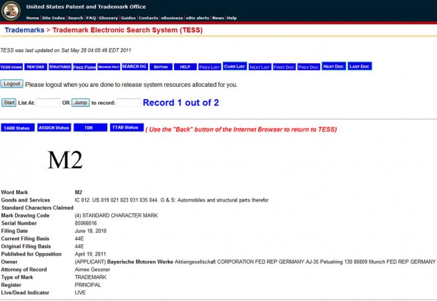Focus the List At input field
The width and height of the screenshot is (437, 301).
click(48, 103)
